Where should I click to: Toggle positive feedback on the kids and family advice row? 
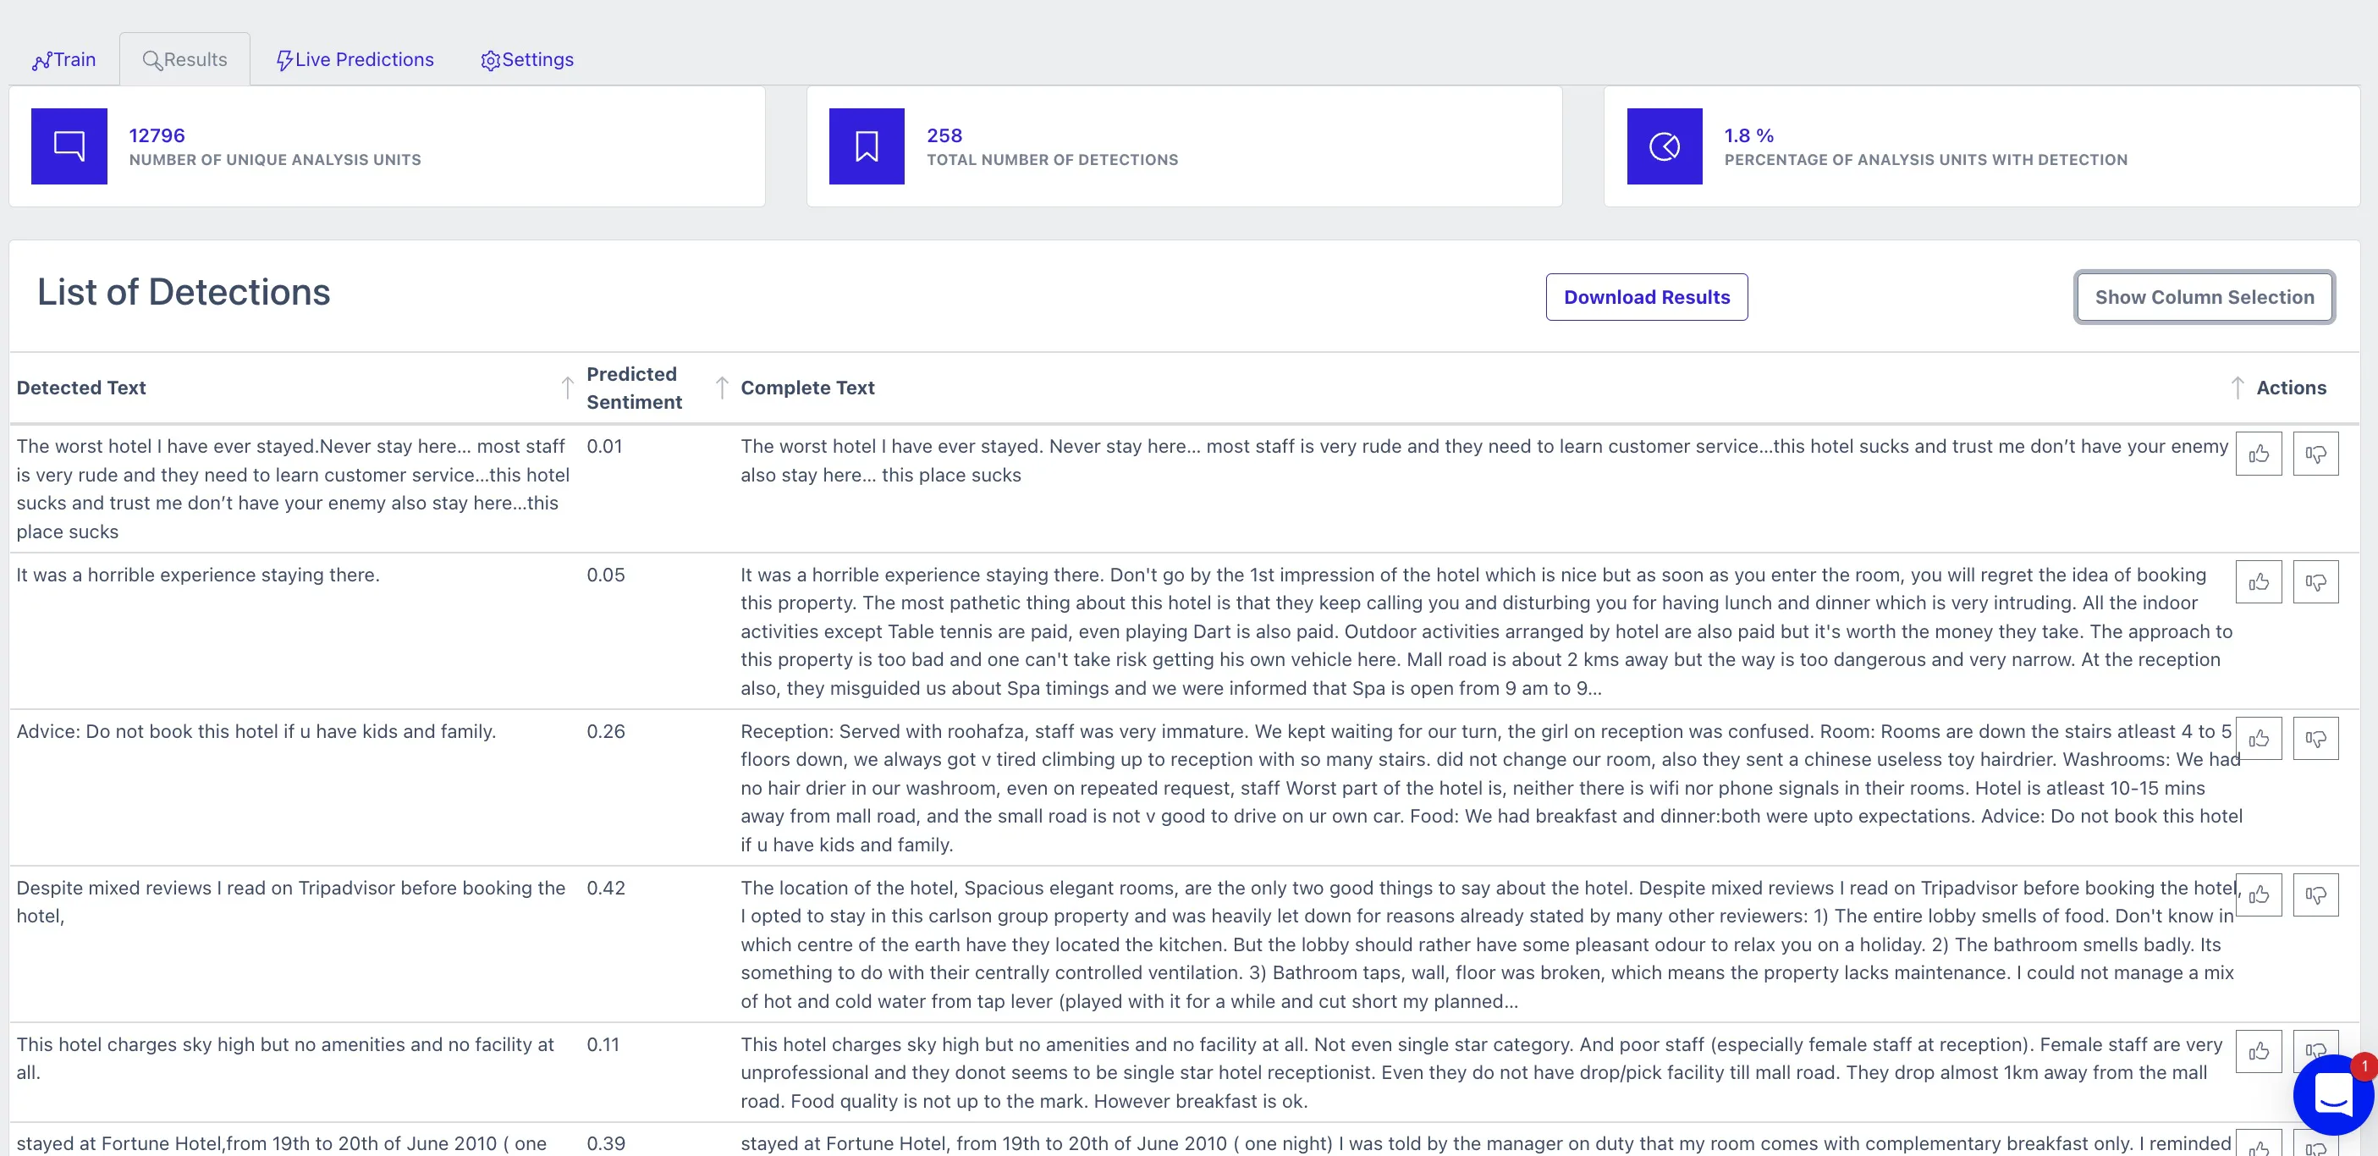[2259, 738]
